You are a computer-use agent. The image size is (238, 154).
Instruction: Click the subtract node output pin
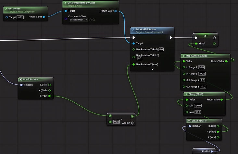[132, 116]
